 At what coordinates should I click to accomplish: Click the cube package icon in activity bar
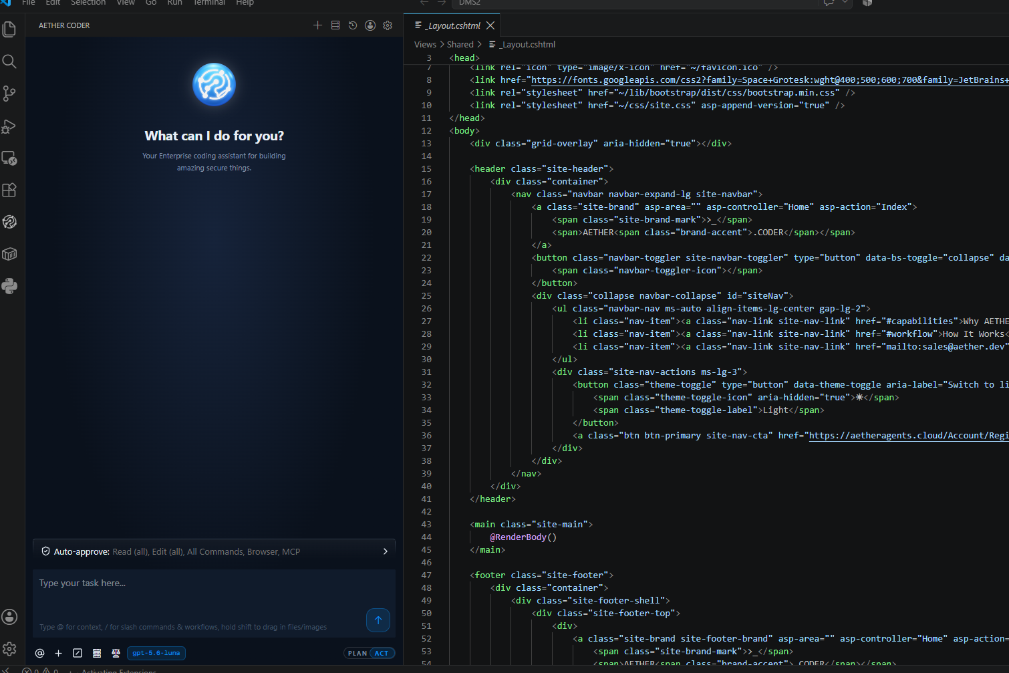click(x=9, y=254)
